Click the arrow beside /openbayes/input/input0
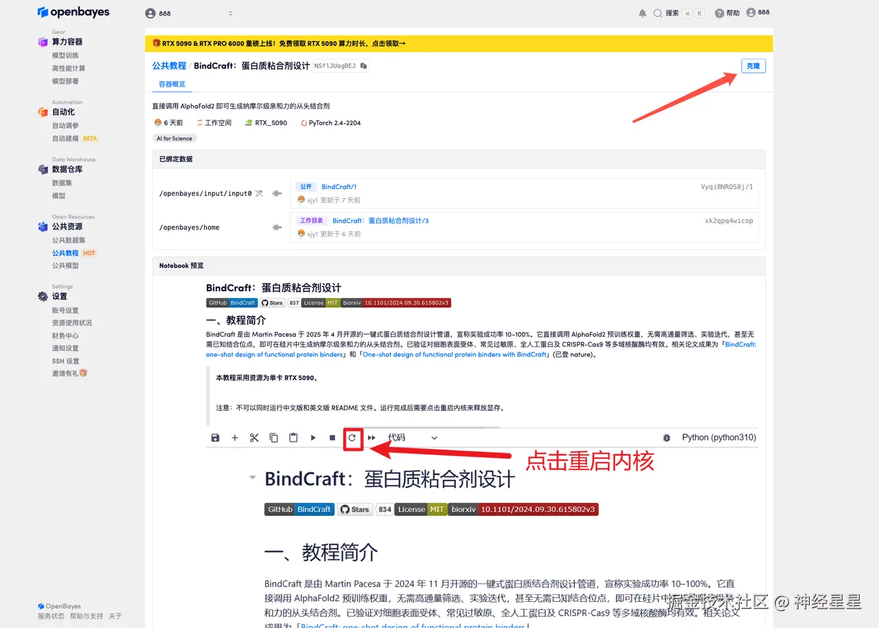 click(277, 194)
